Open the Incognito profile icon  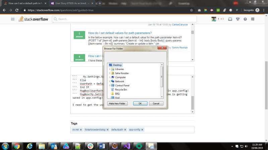point(257,10)
